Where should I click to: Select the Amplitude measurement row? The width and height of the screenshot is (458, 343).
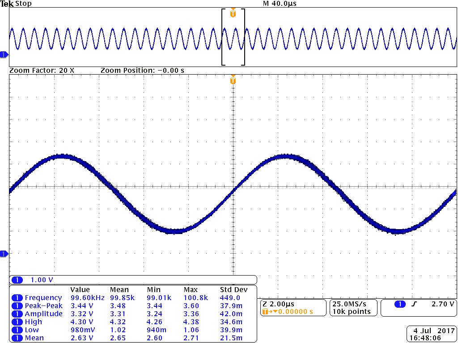coord(44,314)
